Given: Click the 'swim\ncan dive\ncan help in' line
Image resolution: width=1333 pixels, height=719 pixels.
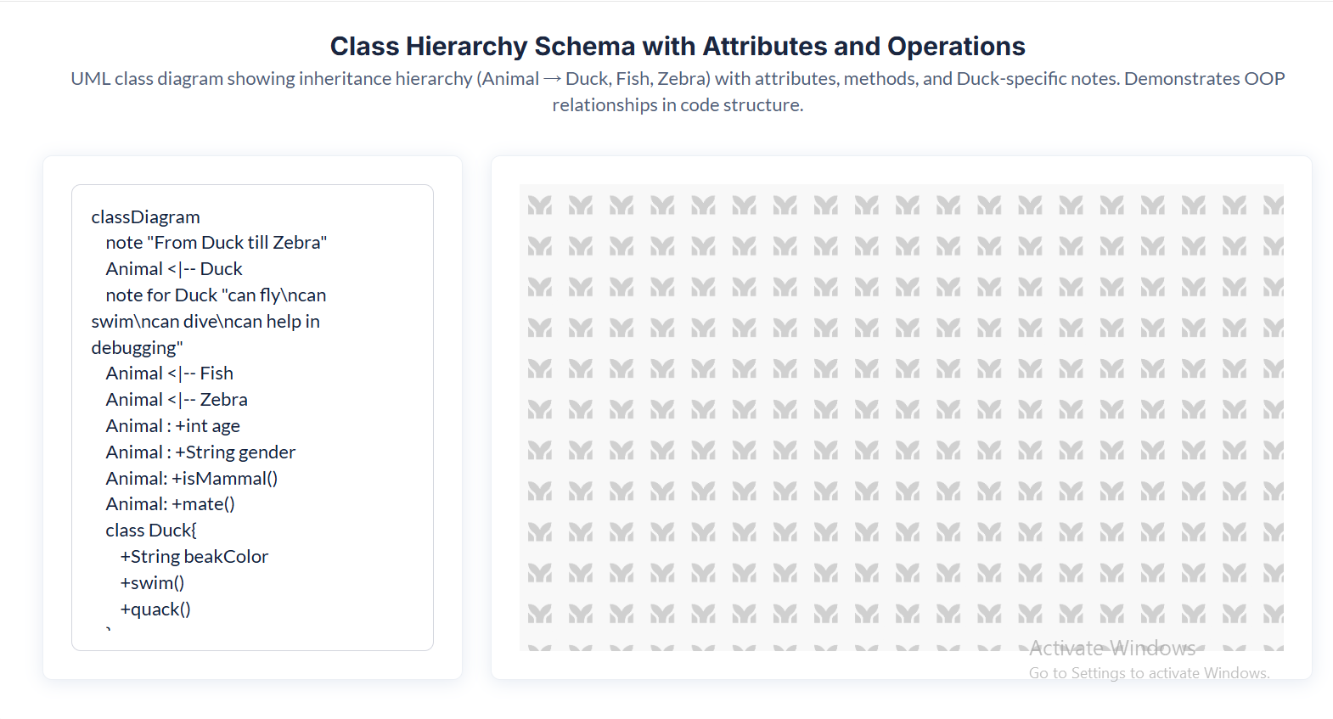Looking at the screenshot, I should click(205, 322).
